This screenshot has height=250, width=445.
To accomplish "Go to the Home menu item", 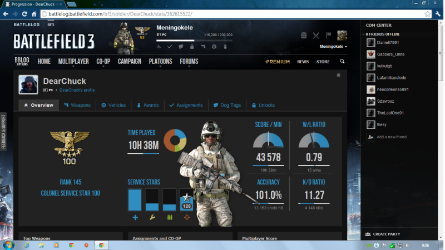I will coord(44,62).
